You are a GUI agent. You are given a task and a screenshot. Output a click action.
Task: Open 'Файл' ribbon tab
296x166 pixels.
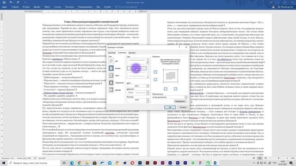[x=5, y=7]
